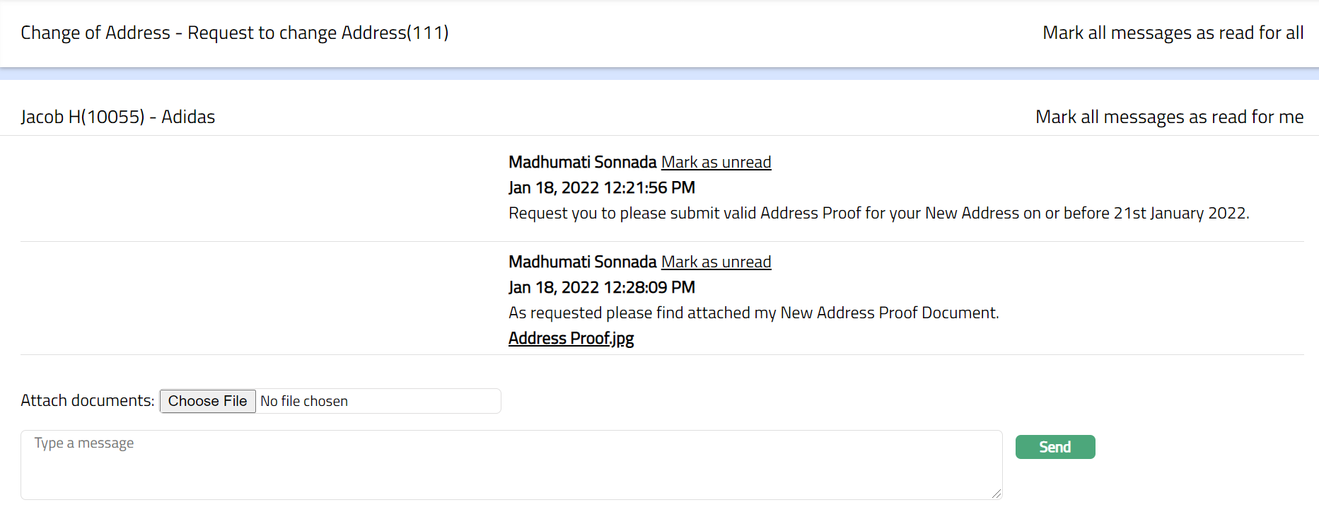
Task: Click the Change of Address request title
Action: pyautogui.click(x=234, y=33)
